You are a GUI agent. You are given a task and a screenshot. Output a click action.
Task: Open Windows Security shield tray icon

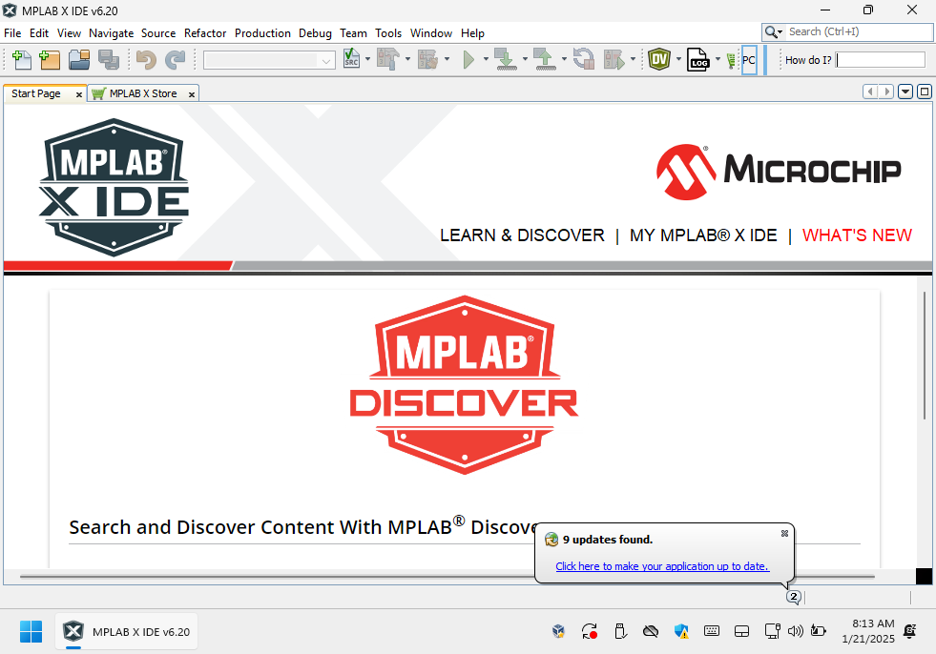[681, 631]
